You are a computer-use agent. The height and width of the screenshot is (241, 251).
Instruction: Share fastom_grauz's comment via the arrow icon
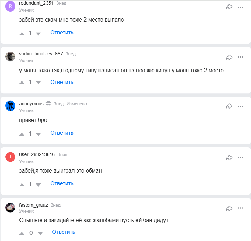(x=229, y=208)
